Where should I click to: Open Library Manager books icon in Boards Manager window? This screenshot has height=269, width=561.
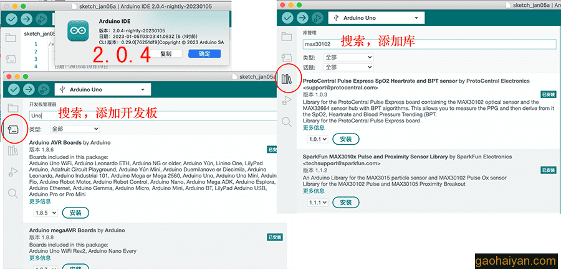coord(13,151)
